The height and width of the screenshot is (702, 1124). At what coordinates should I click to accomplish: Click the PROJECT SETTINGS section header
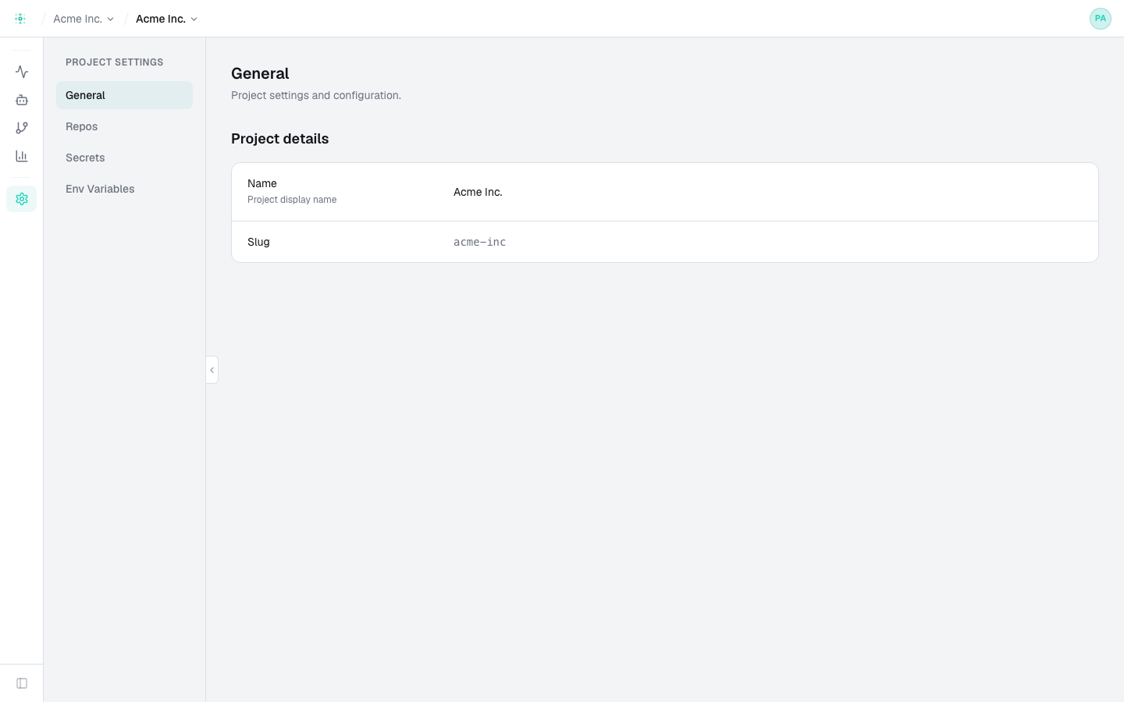(115, 62)
